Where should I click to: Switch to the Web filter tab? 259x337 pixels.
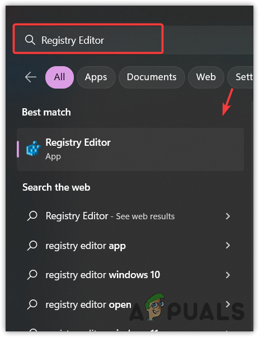click(x=206, y=77)
